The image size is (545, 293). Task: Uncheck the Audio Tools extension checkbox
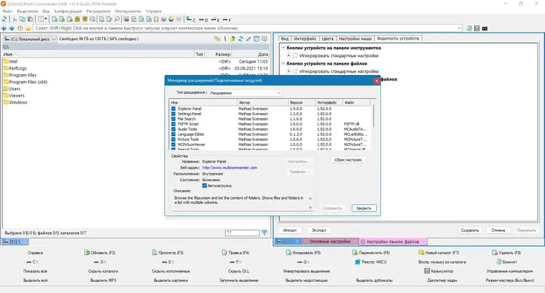click(x=174, y=129)
